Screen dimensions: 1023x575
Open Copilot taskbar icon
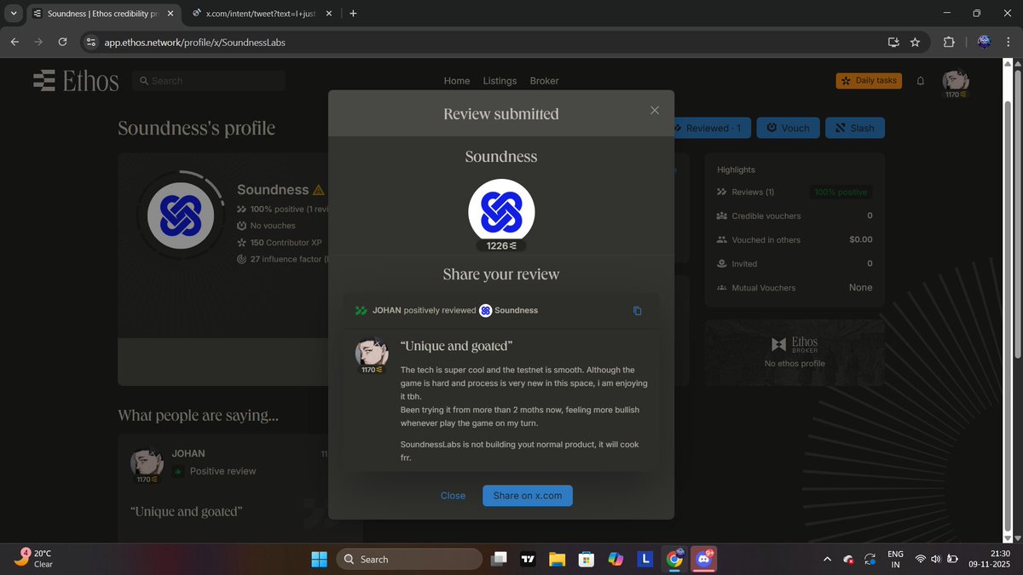point(616,559)
